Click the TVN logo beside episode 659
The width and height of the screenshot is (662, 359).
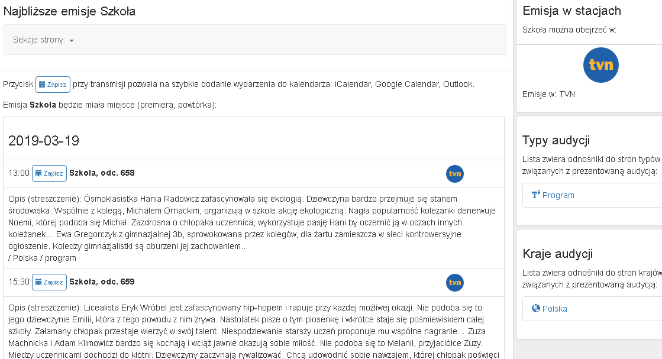click(455, 283)
